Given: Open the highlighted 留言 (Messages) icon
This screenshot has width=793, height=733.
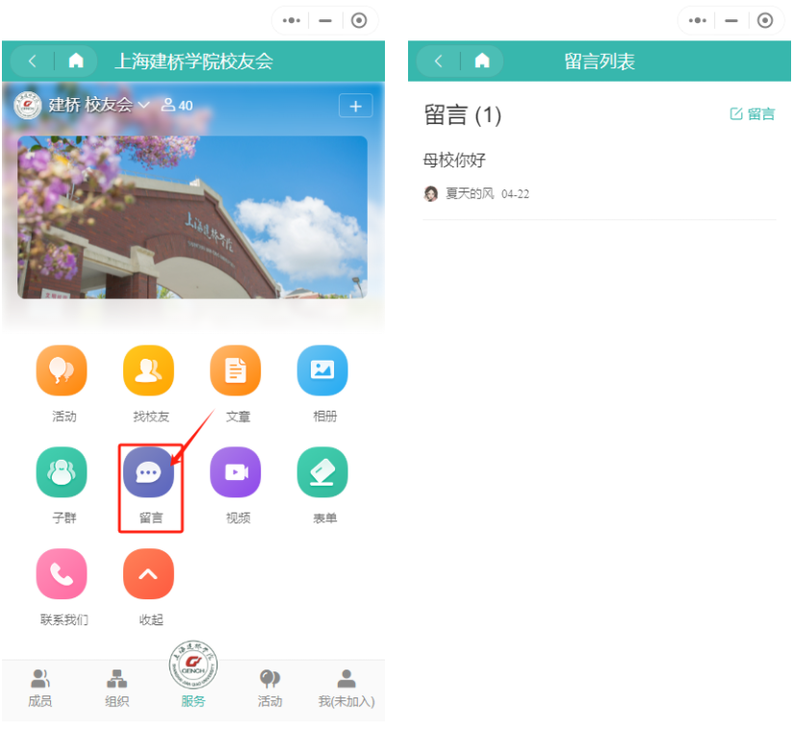Looking at the screenshot, I should [x=148, y=471].
